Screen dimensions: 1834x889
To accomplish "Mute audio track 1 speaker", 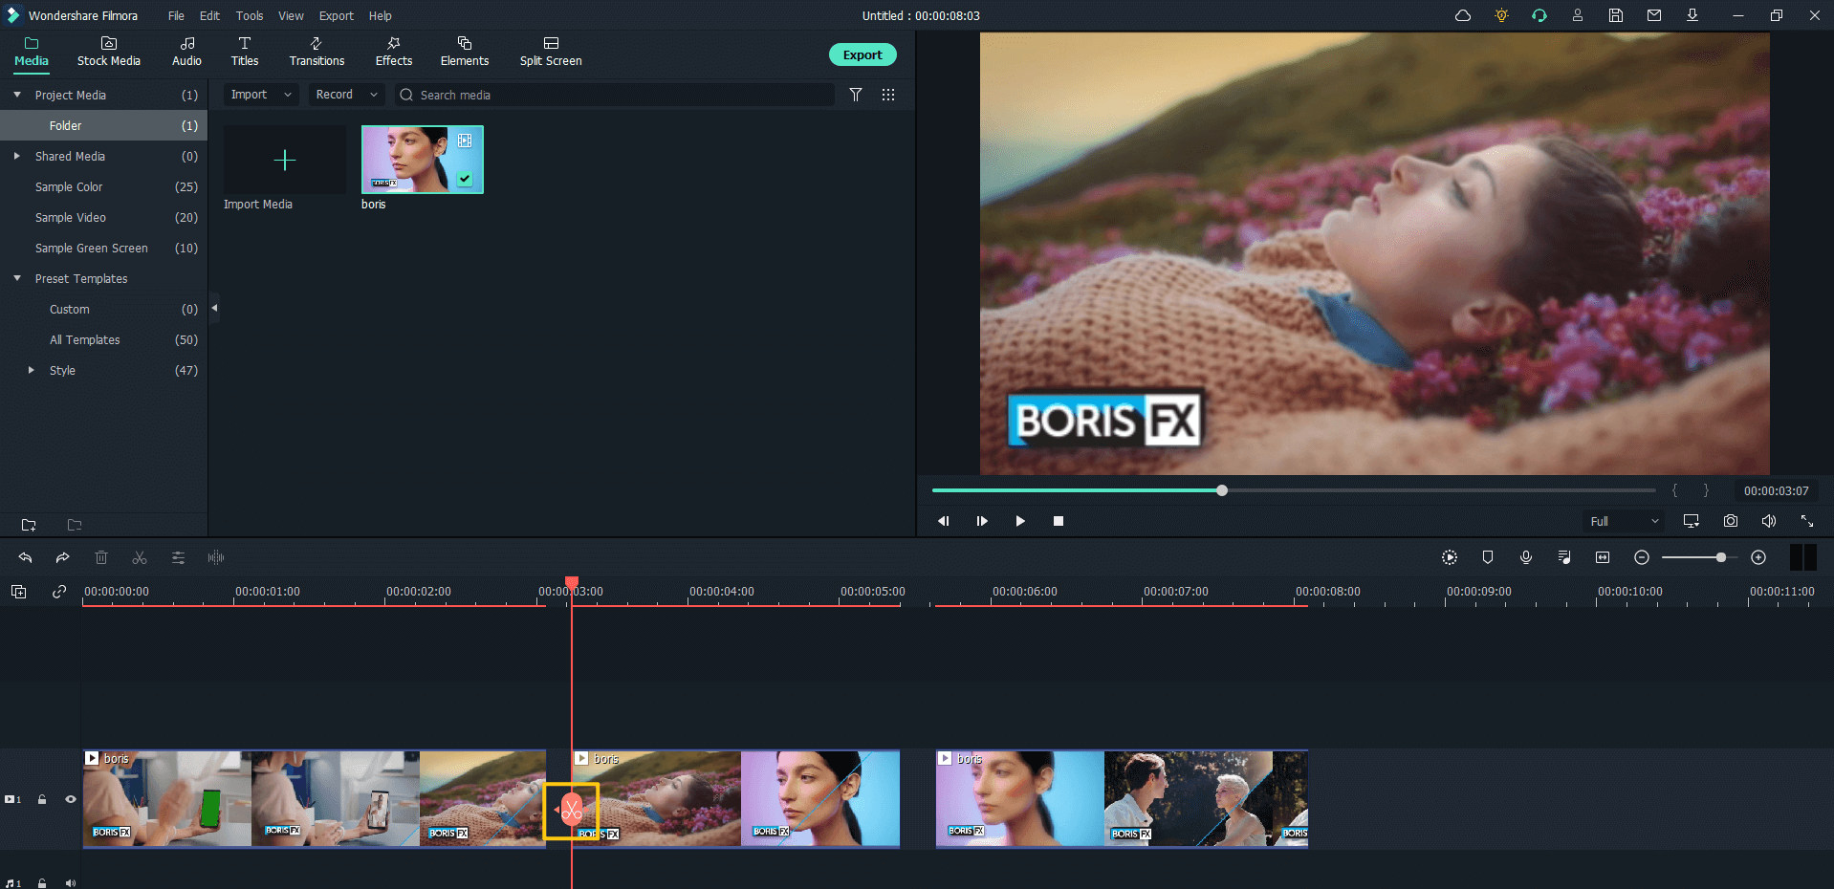I will (70, 882).
